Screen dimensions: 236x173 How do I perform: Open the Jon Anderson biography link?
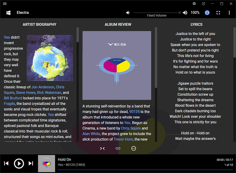pyautogui.click(x=43, y=87)
